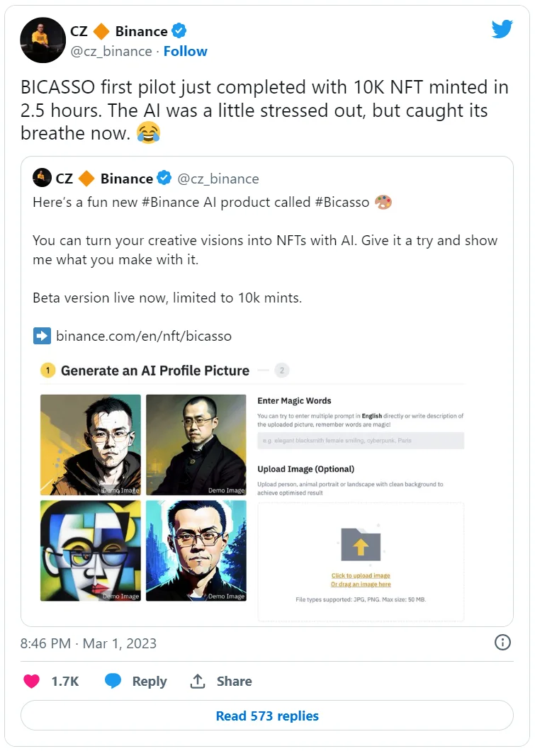Screen dimensions: 535x751
Task: Click the Share upload icon
Action: 198,681
